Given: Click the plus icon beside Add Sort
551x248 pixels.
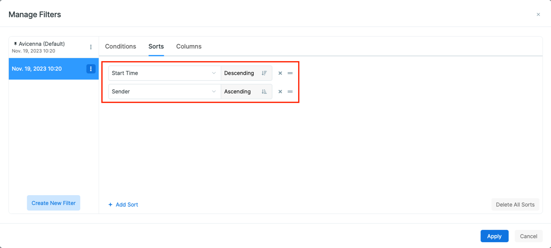Looking at the screenshot, I should pyautogui.click(x=110, y=205).
